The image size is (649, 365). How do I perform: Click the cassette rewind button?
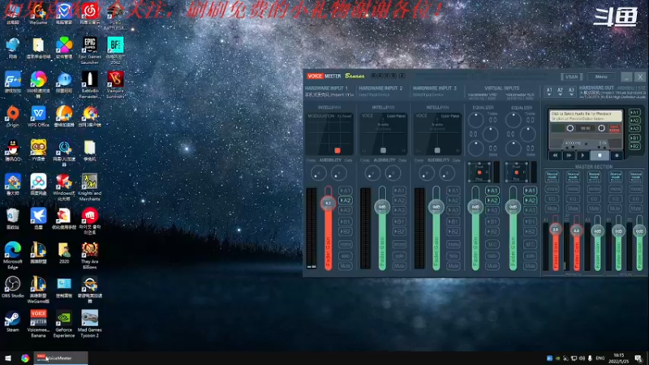pyautogui.click(x=555, y=156)
